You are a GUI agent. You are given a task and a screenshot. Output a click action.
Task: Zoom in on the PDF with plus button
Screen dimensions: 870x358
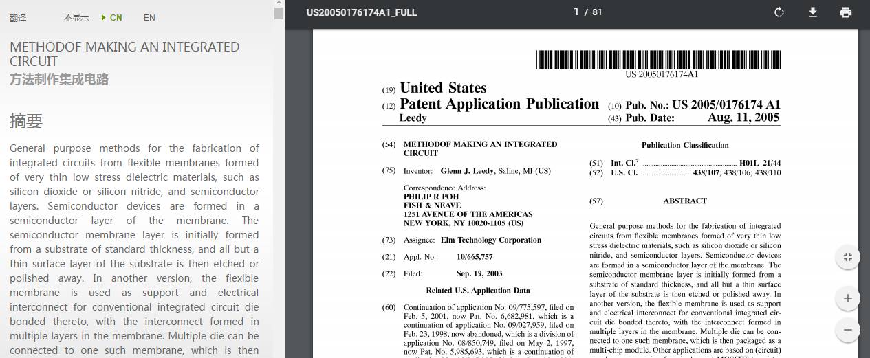pyautogui.click(x=848, y=298)
